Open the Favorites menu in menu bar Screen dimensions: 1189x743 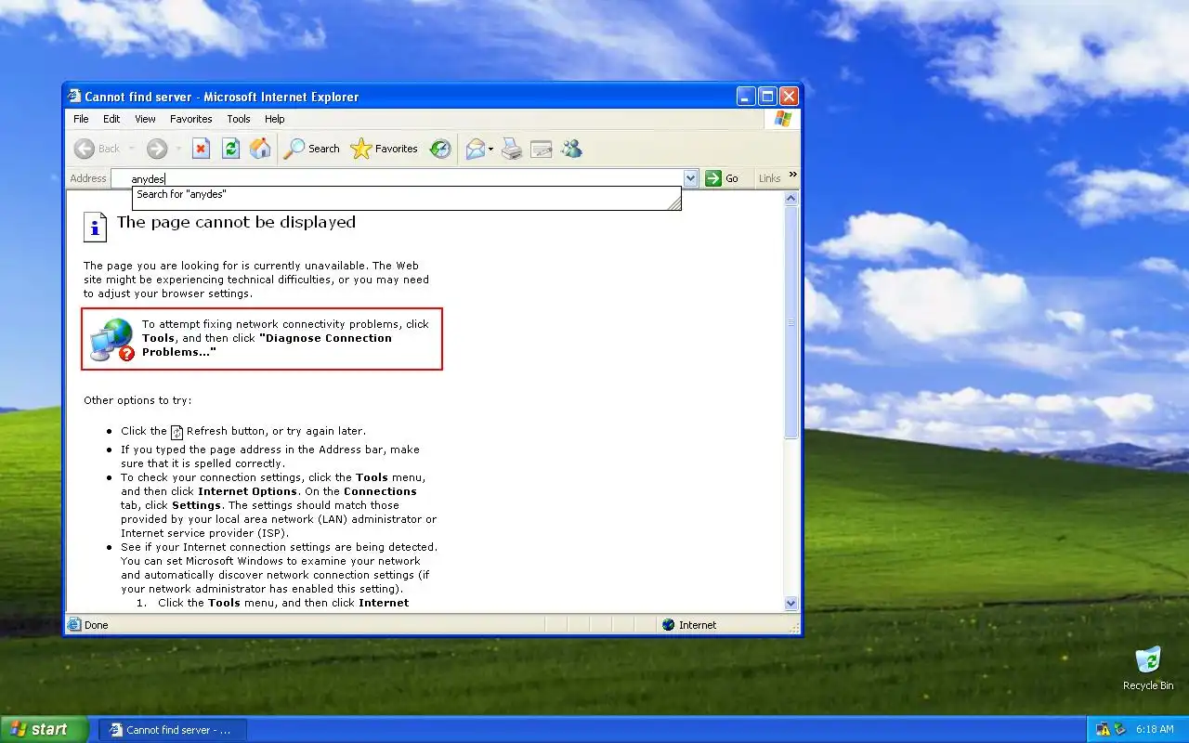[x=190, y=119]
